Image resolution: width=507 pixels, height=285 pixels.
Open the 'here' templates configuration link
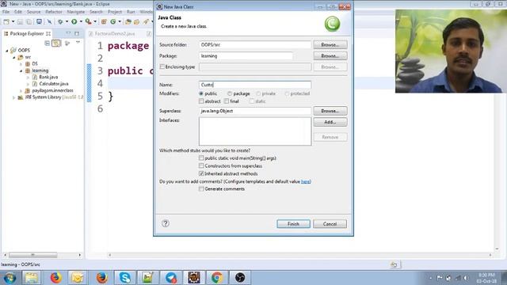click(305, 181)
